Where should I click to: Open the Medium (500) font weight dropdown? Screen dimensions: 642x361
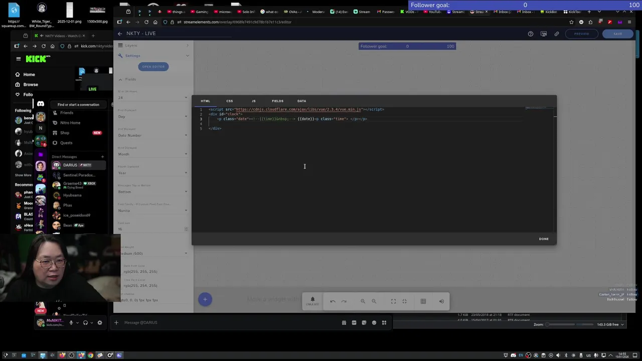click(153, 253)
